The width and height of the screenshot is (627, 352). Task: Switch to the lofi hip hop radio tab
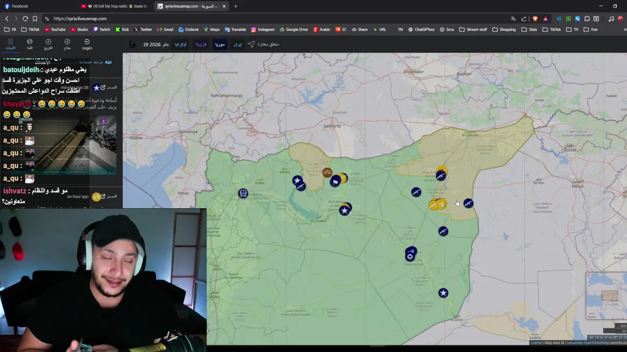pyautogui.click(x=114, y=6)
